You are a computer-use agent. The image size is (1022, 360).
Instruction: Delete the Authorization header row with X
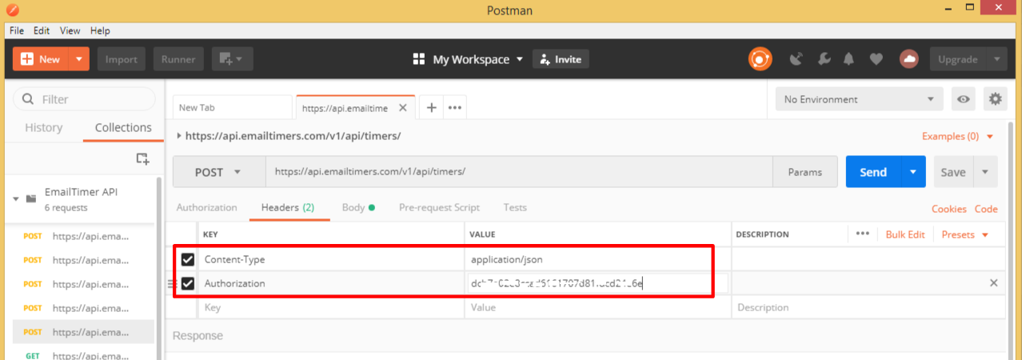[994, 283]
